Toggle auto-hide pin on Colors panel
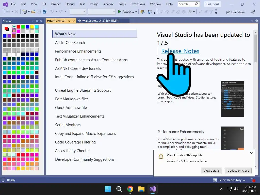Viewport: 260px width, 195px height. pyautogui.click(x=37, y=21)
